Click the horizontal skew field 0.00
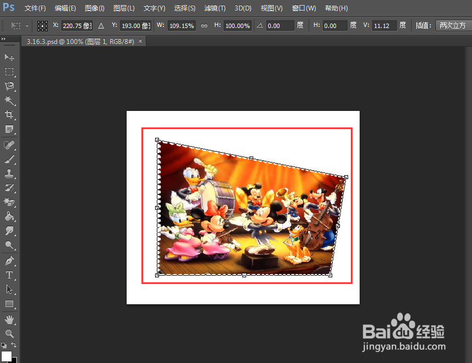The image size is (472, 363). pos(335,26)
